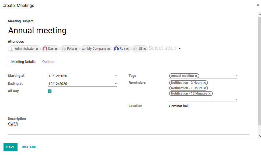Uncheck the All Day checkbox
The image size is (261, 155).
click(x=50, y=91)
